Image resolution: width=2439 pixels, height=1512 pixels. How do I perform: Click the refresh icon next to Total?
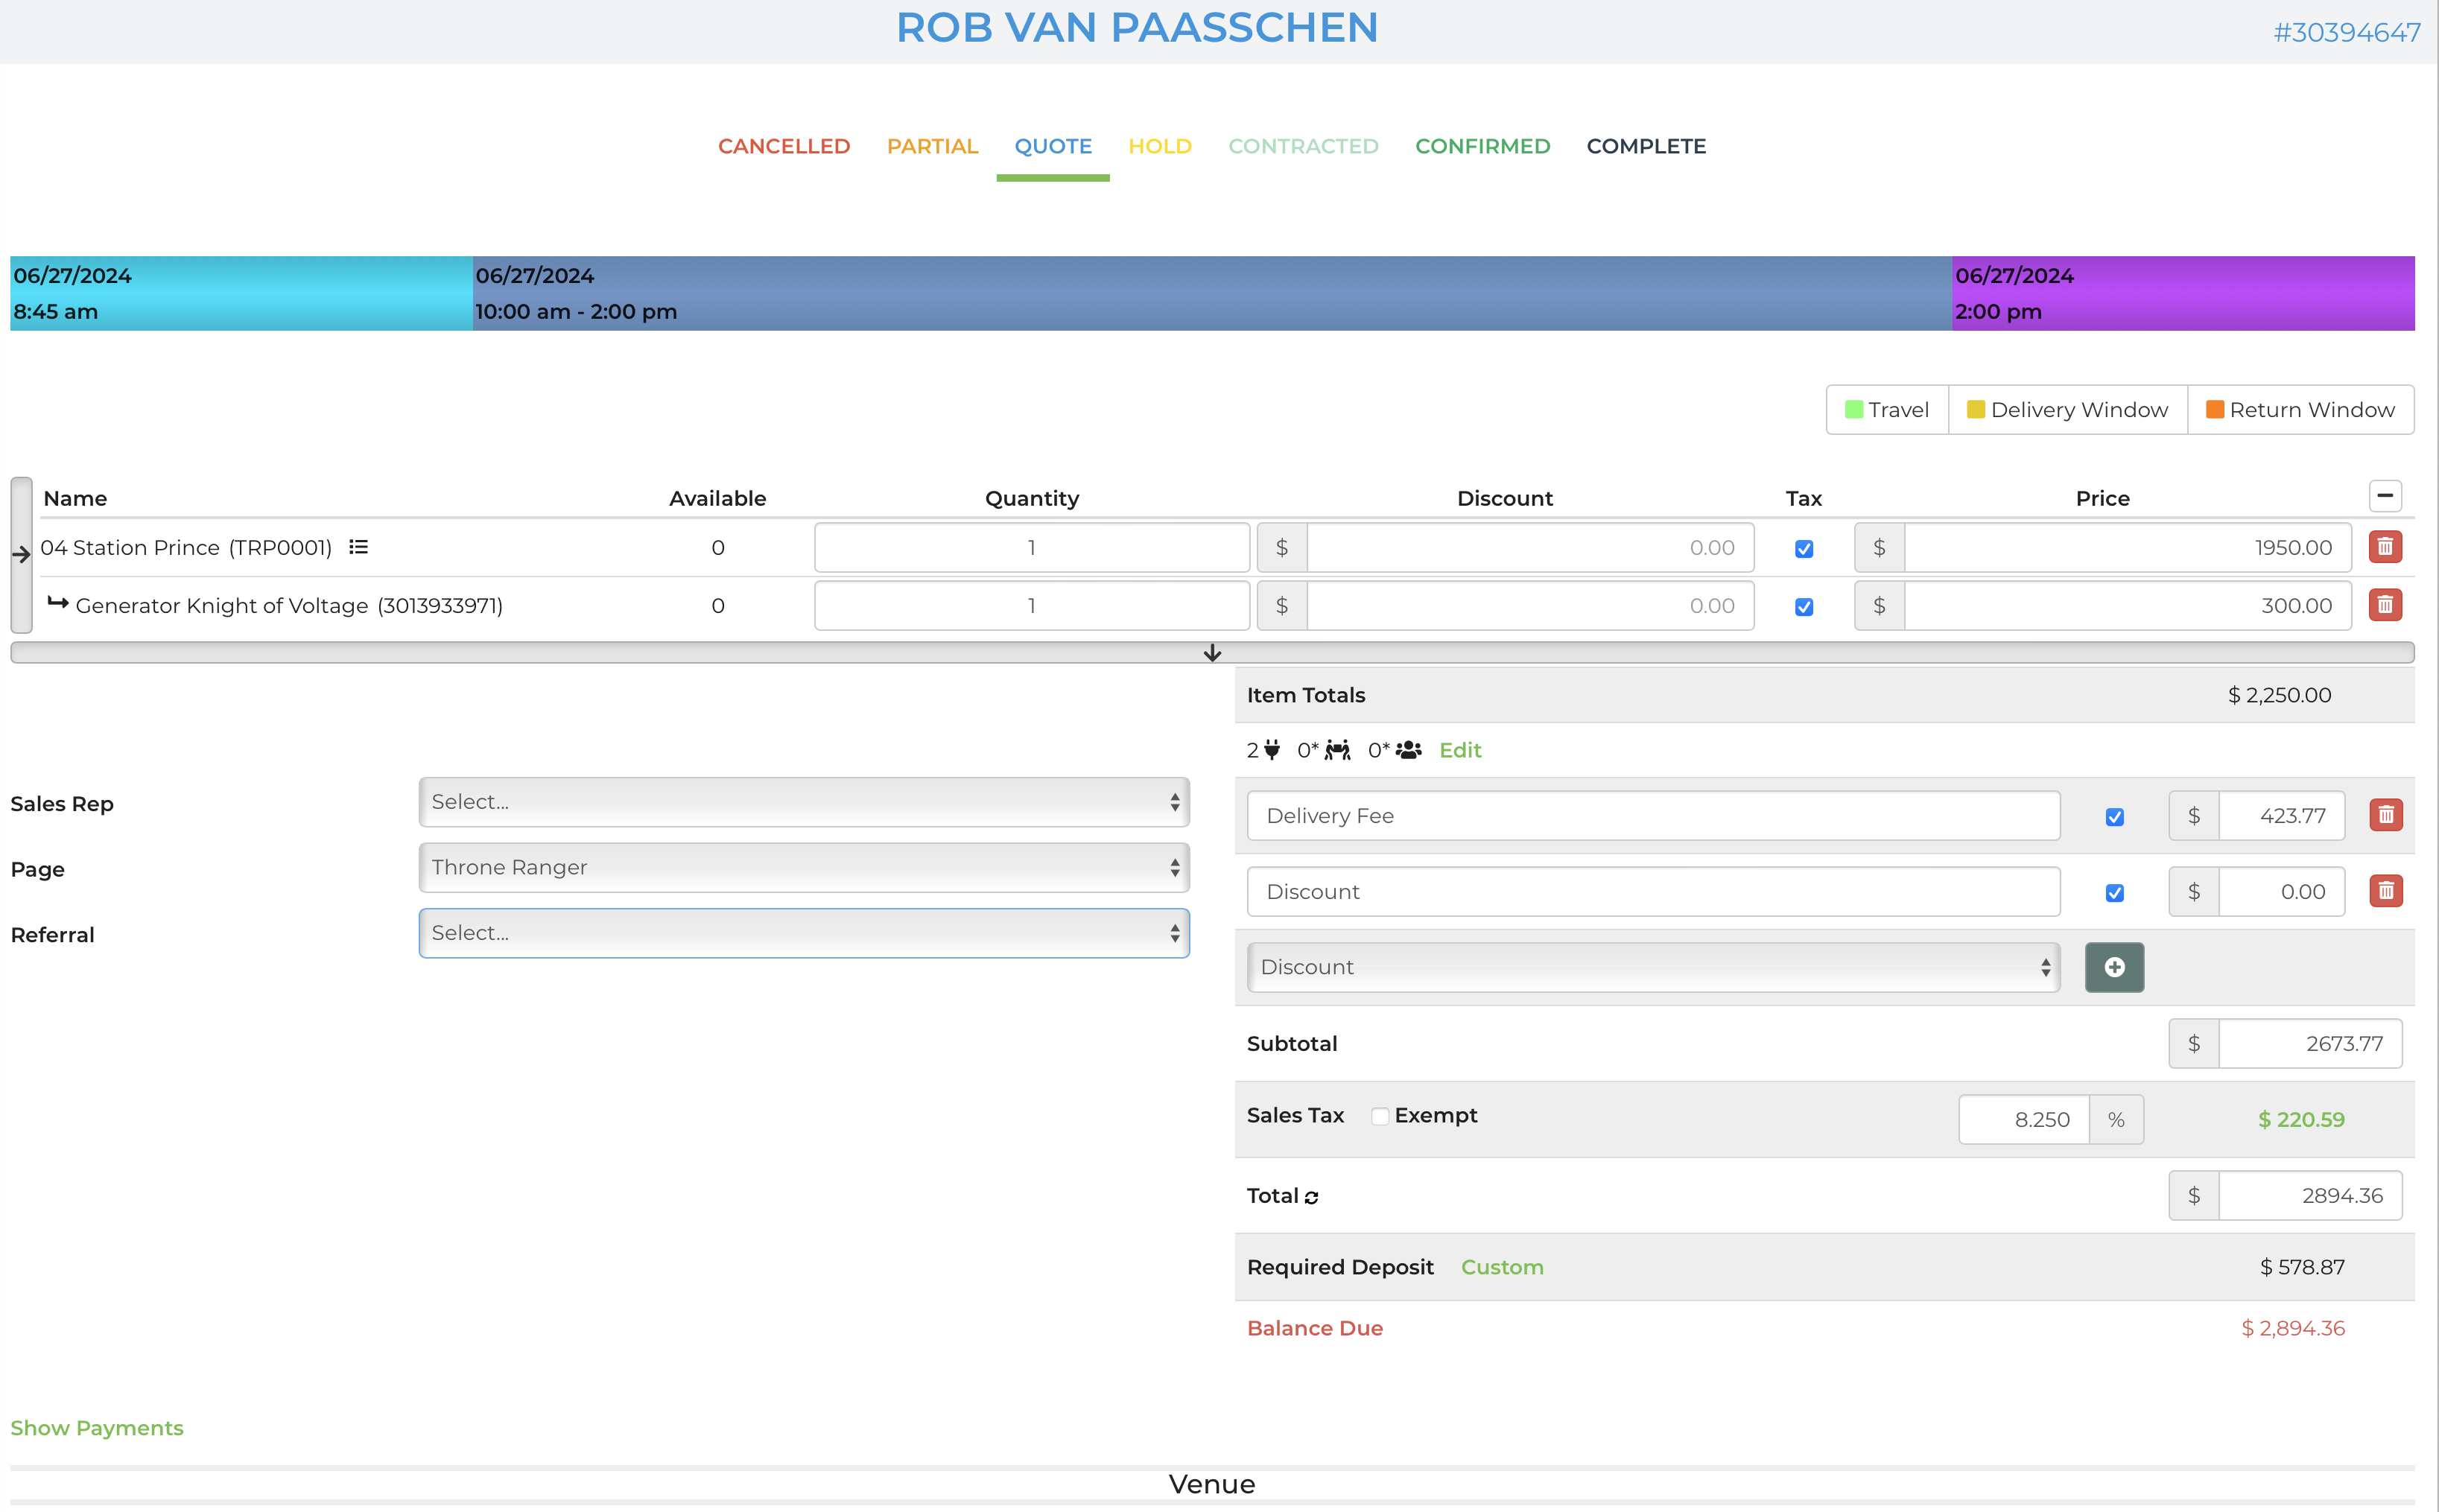1311,1197
